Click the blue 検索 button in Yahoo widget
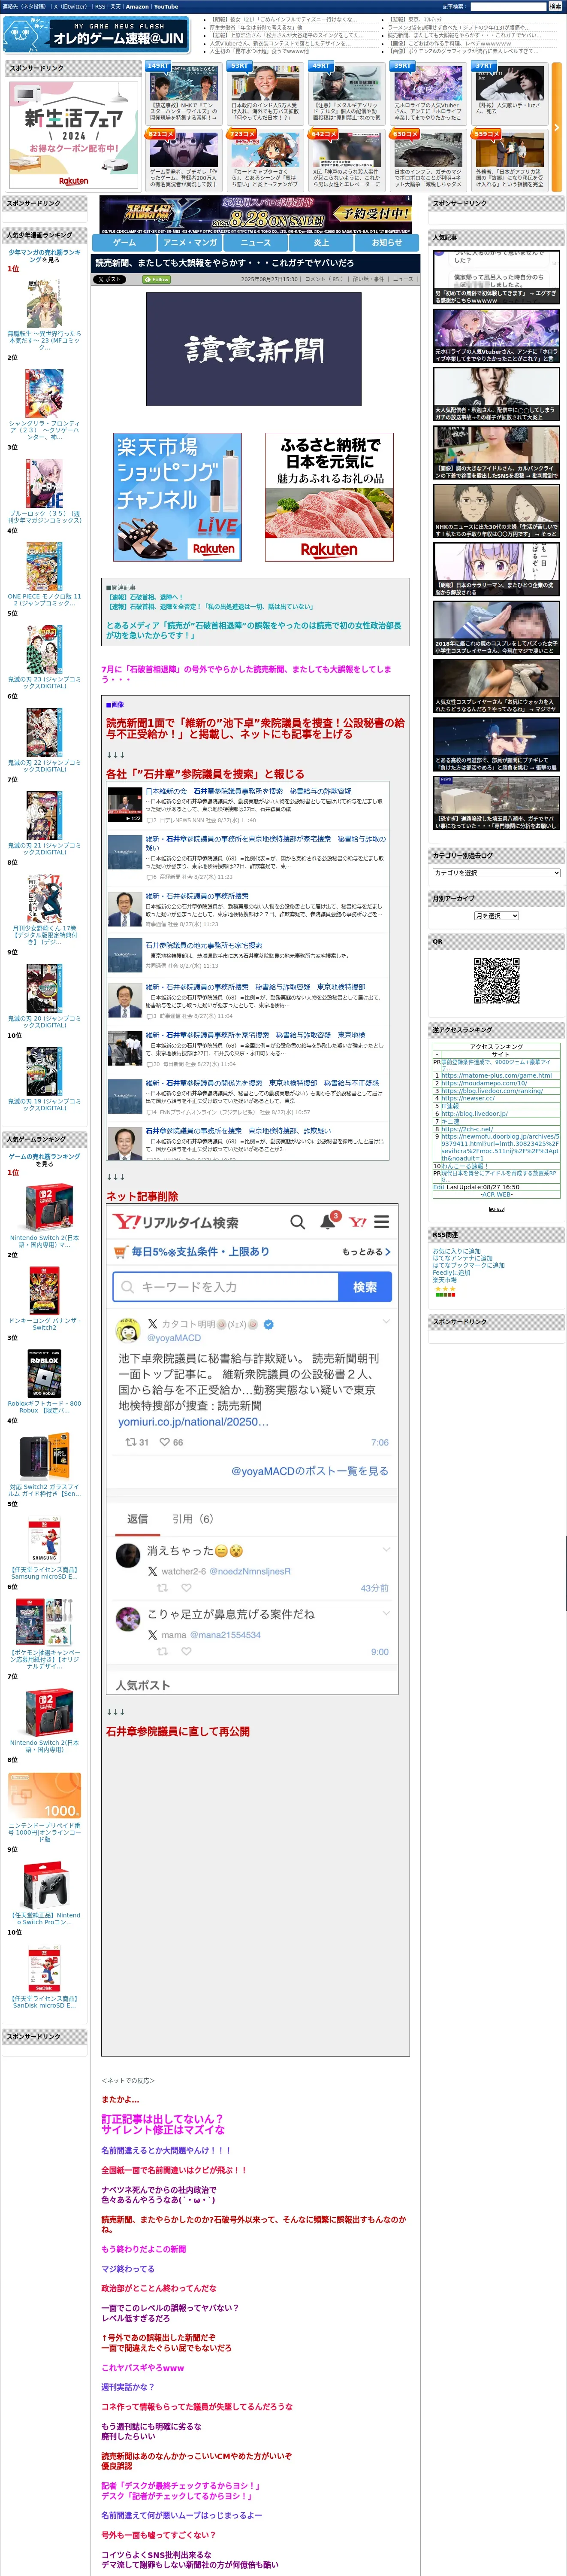Screen dimensions: 567x2576 pos(365,1287)
